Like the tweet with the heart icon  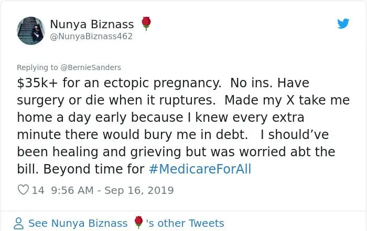(x=23, y=191)
